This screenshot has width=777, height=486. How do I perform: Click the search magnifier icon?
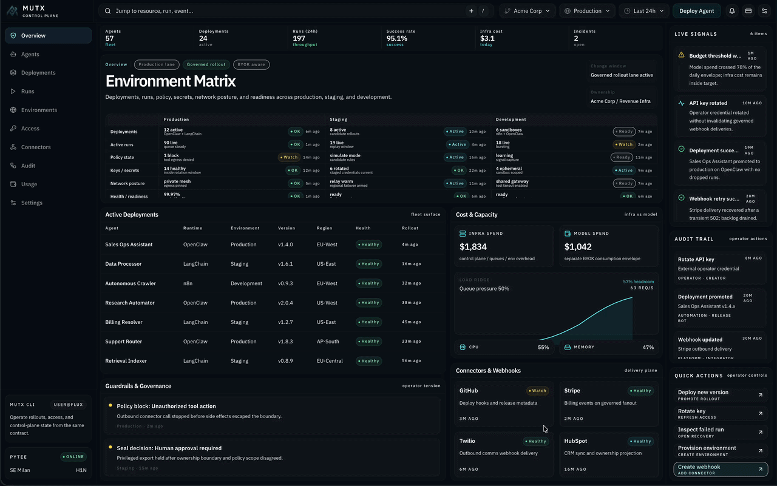coord(108,11)
